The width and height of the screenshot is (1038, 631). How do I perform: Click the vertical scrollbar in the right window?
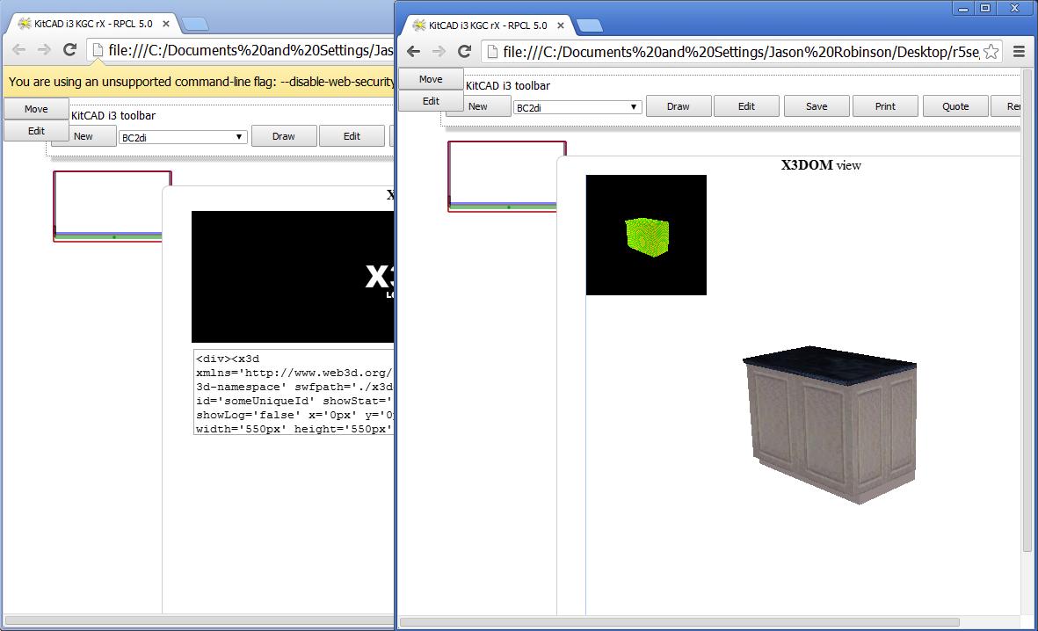click(1027, 309)
